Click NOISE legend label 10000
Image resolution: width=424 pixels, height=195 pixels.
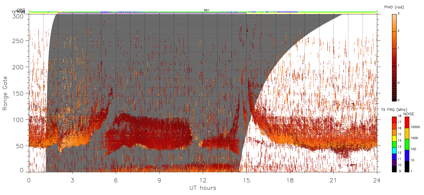(415, 127)
